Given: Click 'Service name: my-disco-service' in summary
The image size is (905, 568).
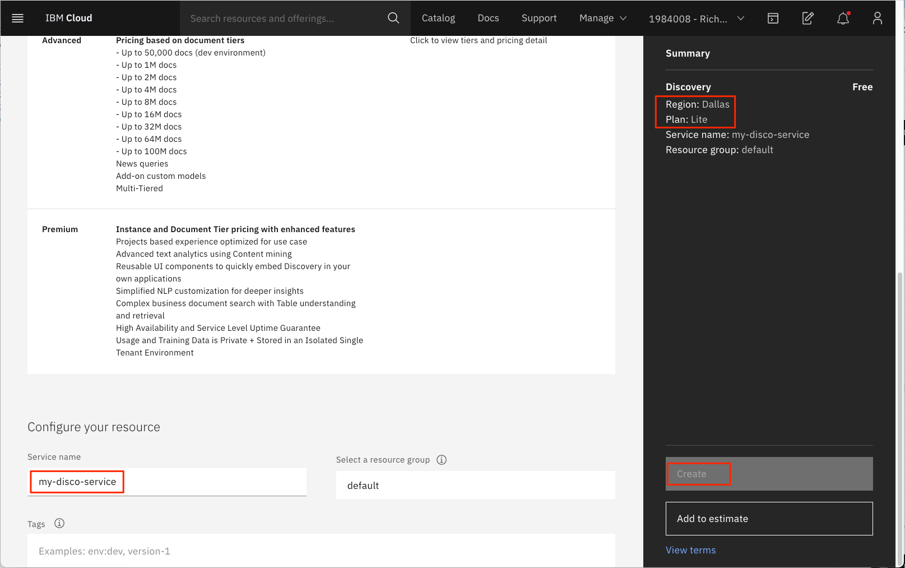Looking at the screenshot, I should pyautogui.click(x=737, y=135).
